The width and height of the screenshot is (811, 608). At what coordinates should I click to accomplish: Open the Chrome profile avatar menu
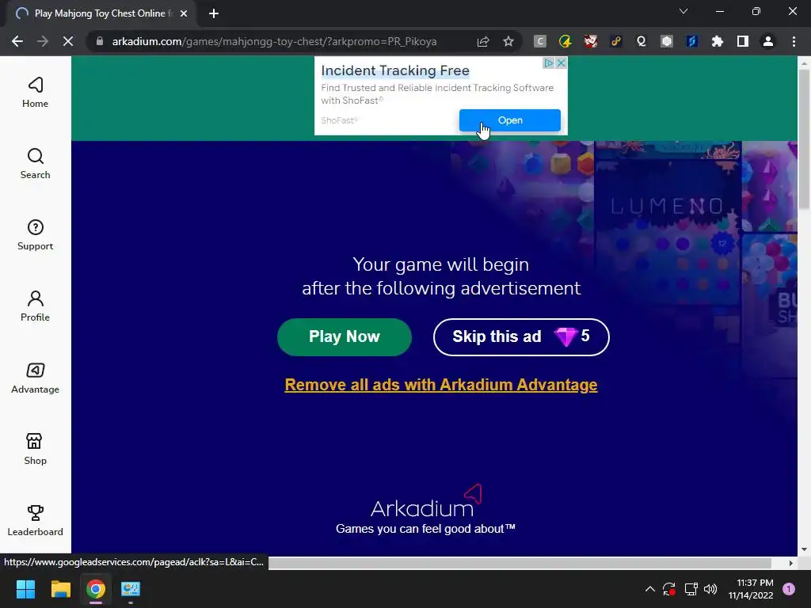(x=768, y=41)
